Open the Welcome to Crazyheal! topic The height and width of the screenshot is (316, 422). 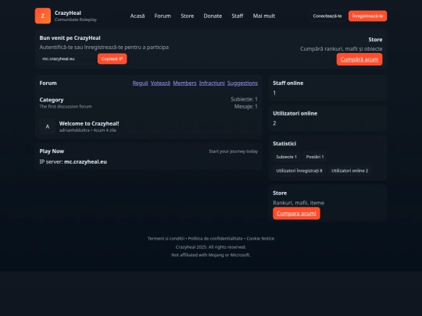(89, 123)
